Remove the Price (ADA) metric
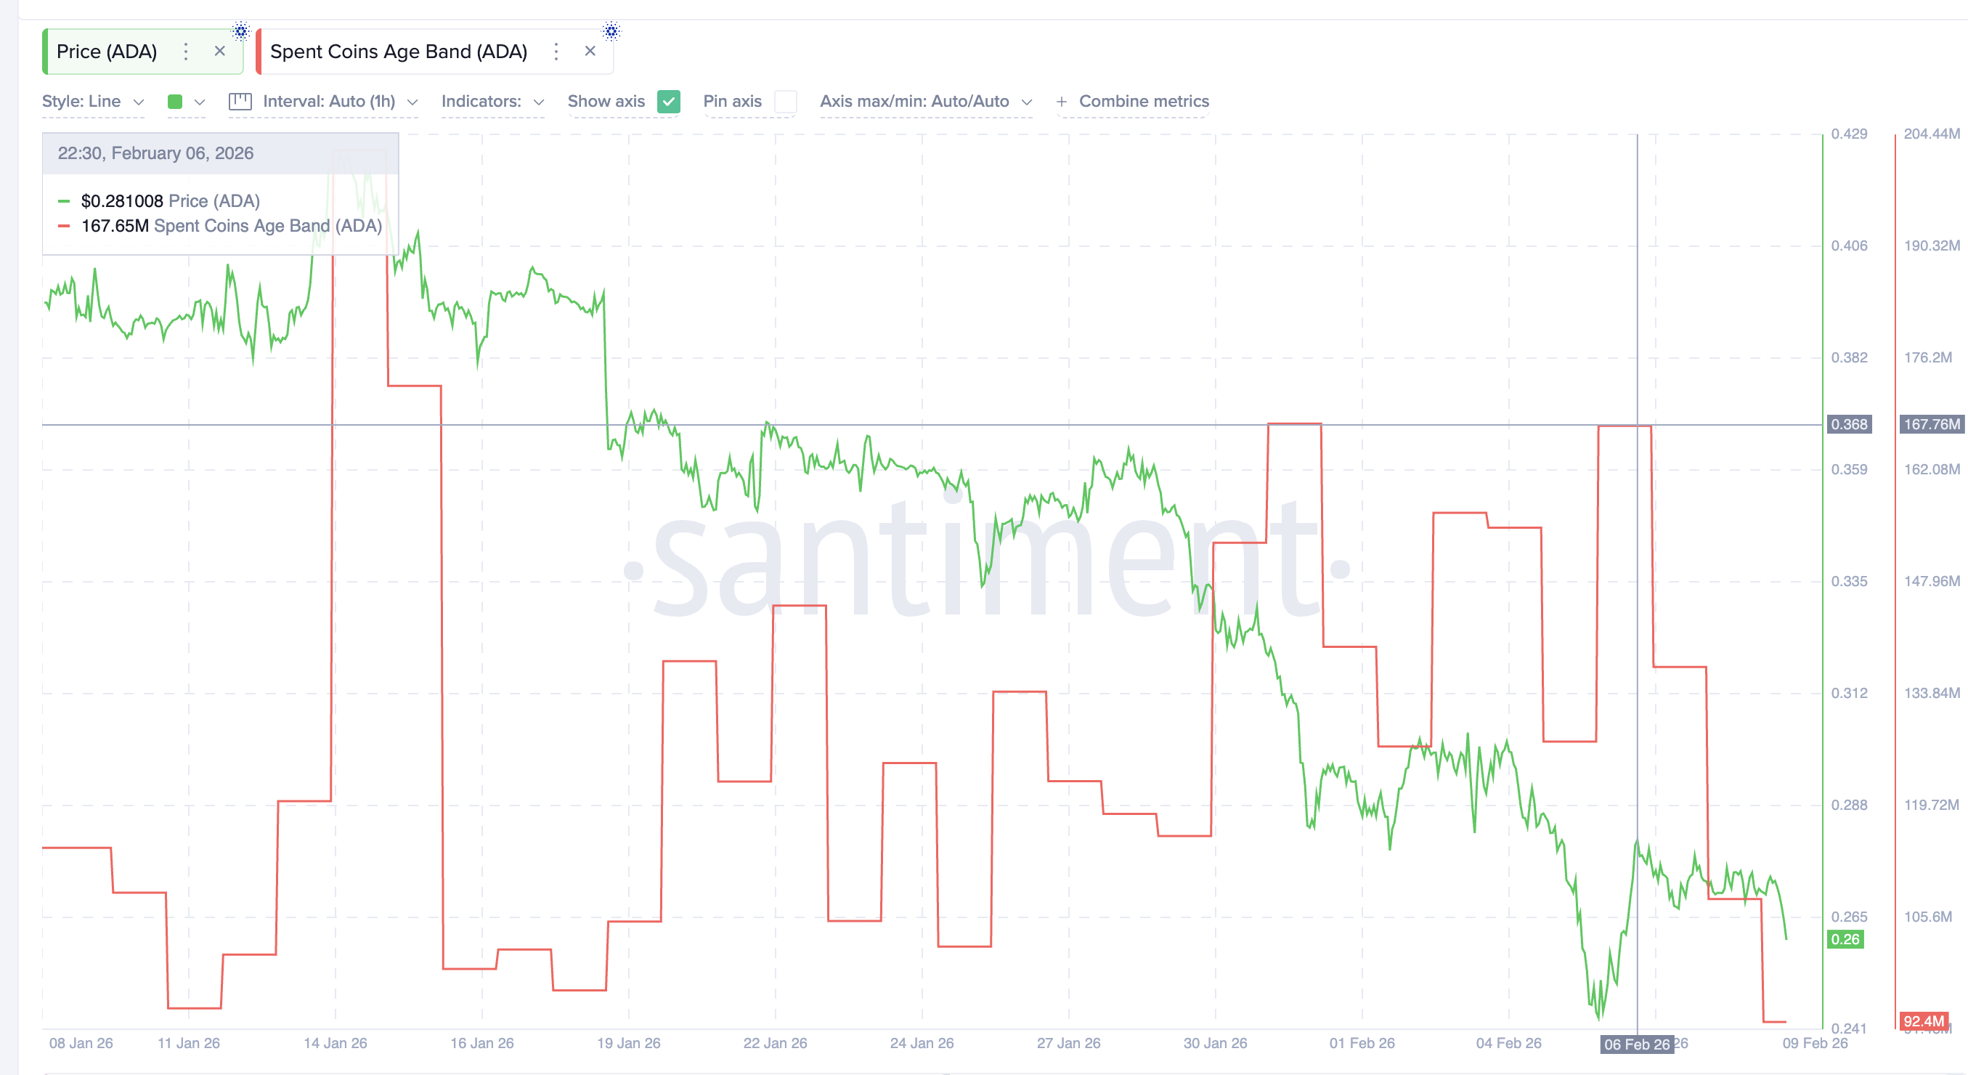The image size is (1968, 1075). (x=220, y=51)
